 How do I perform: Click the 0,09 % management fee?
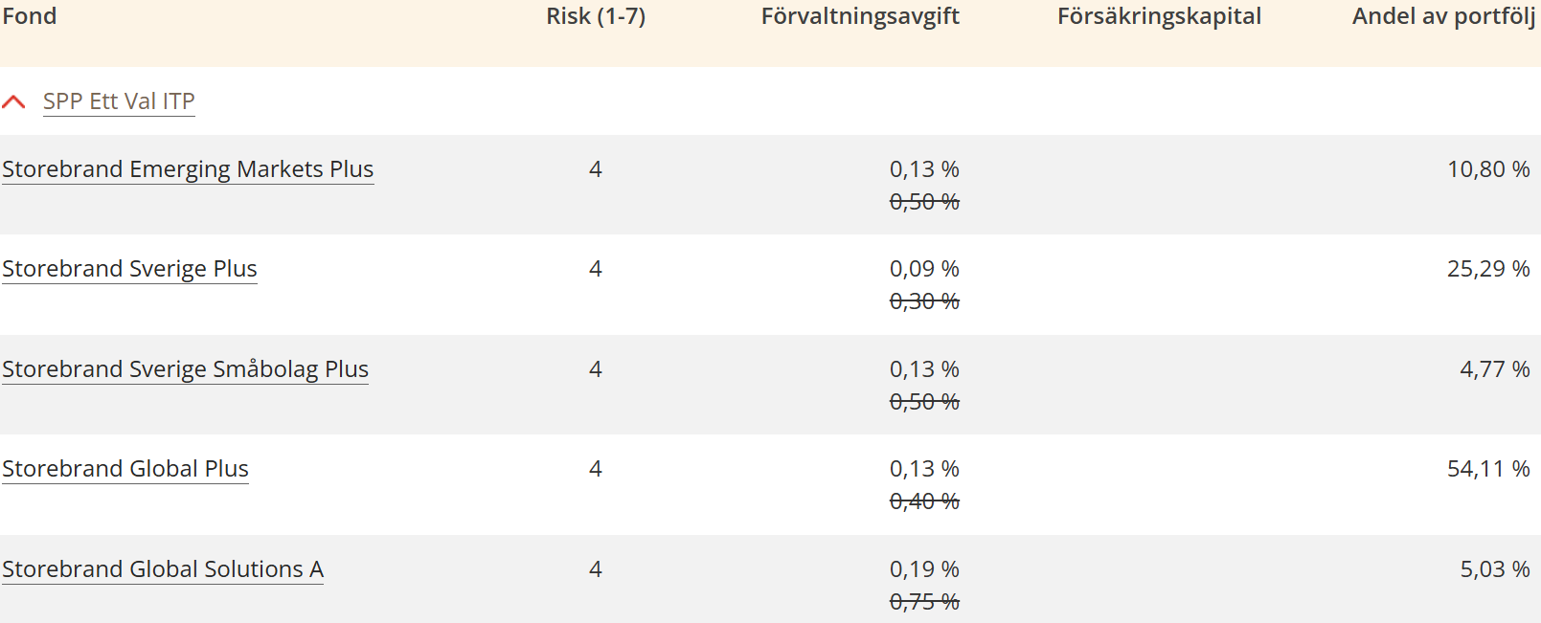click(x=924, y=269)
